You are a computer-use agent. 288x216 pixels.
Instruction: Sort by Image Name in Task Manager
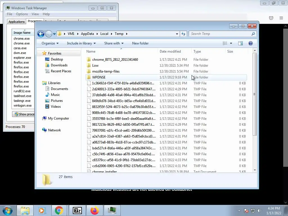pos(23,33)
